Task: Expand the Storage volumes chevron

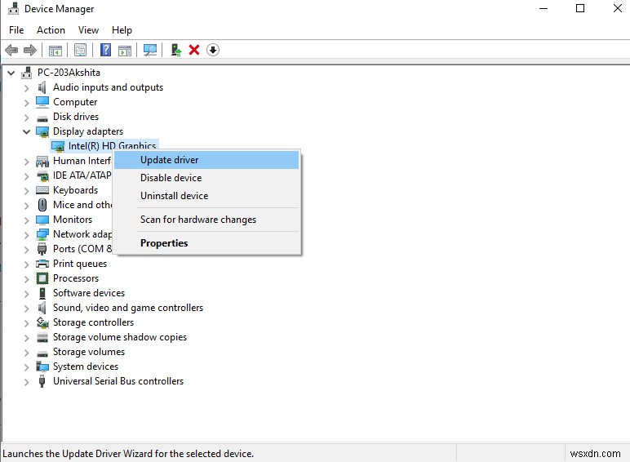Action: 26,352
